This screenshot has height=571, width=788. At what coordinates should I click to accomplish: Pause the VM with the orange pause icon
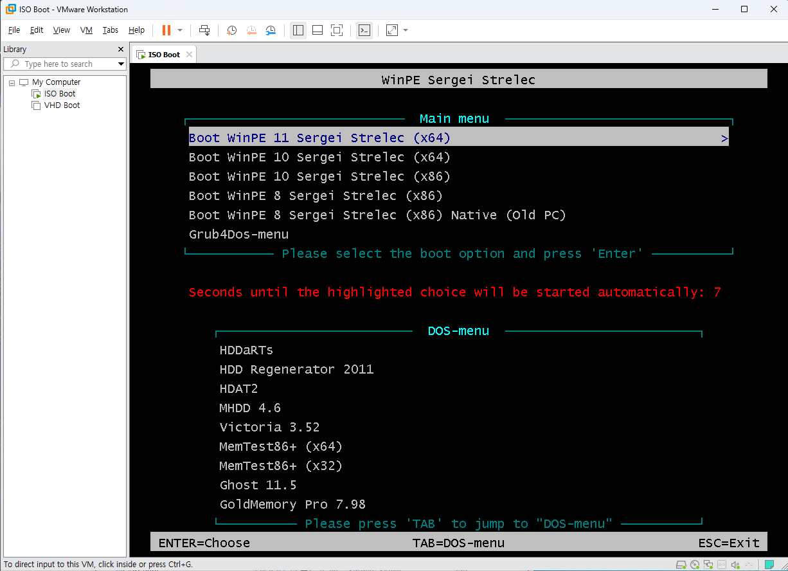pos(166,30)
